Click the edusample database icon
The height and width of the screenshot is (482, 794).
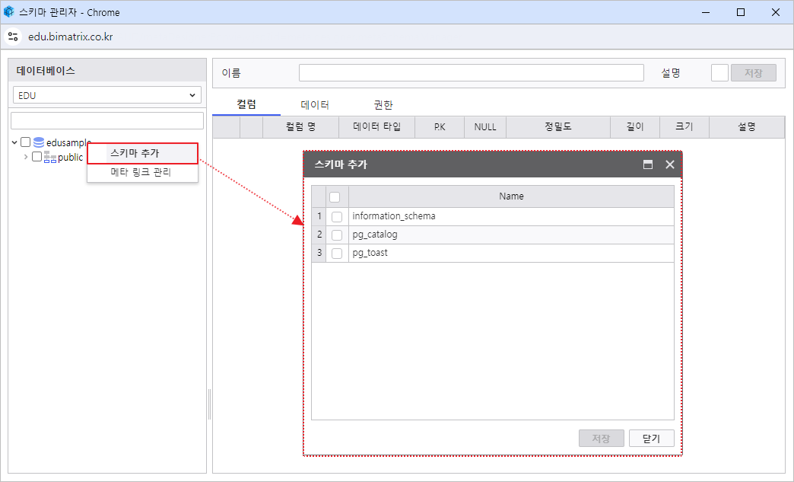pos(39,142)
